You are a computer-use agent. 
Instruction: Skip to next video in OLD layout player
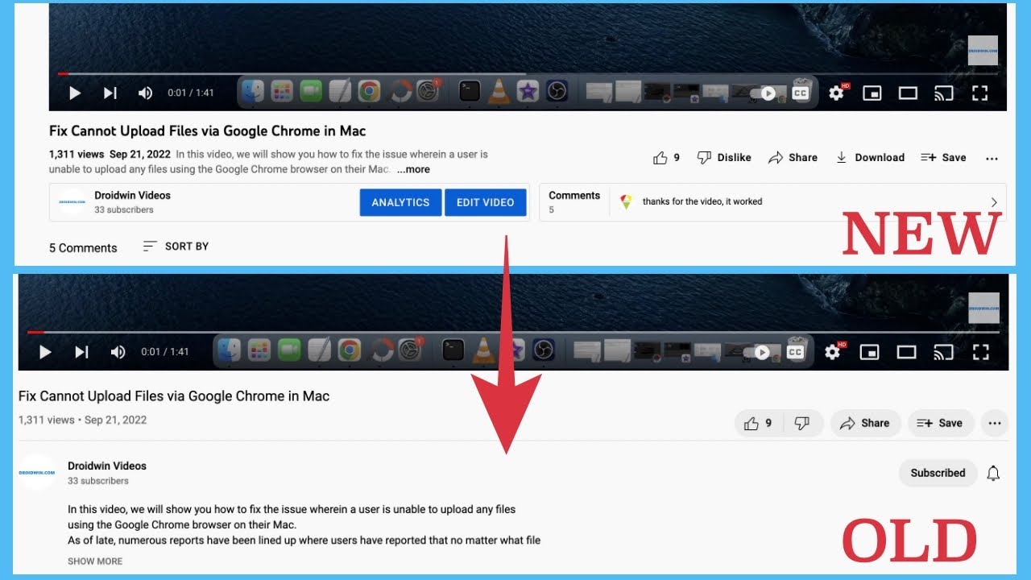pyautogui.click(x=81, y=352)
